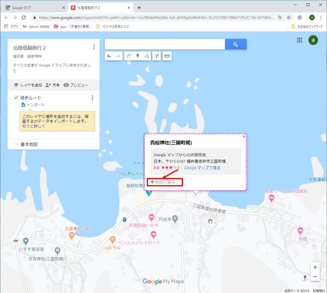
Task: Select the measure distance ruler tool
Action: (x=167, y=56)
